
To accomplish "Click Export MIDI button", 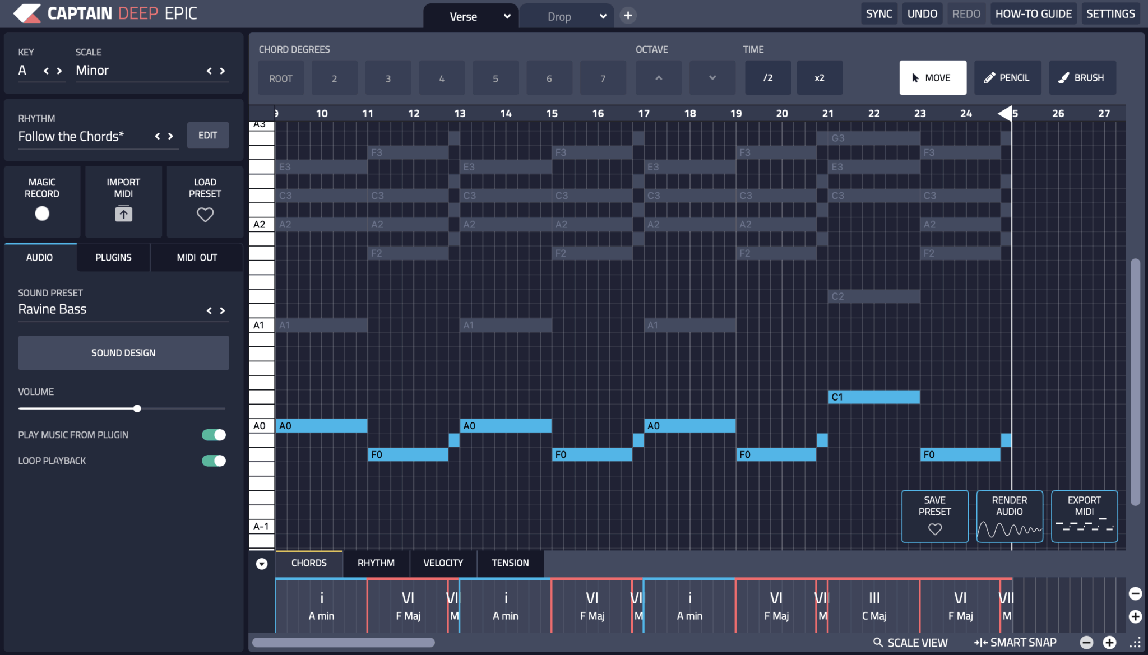I will (1084, 516).
